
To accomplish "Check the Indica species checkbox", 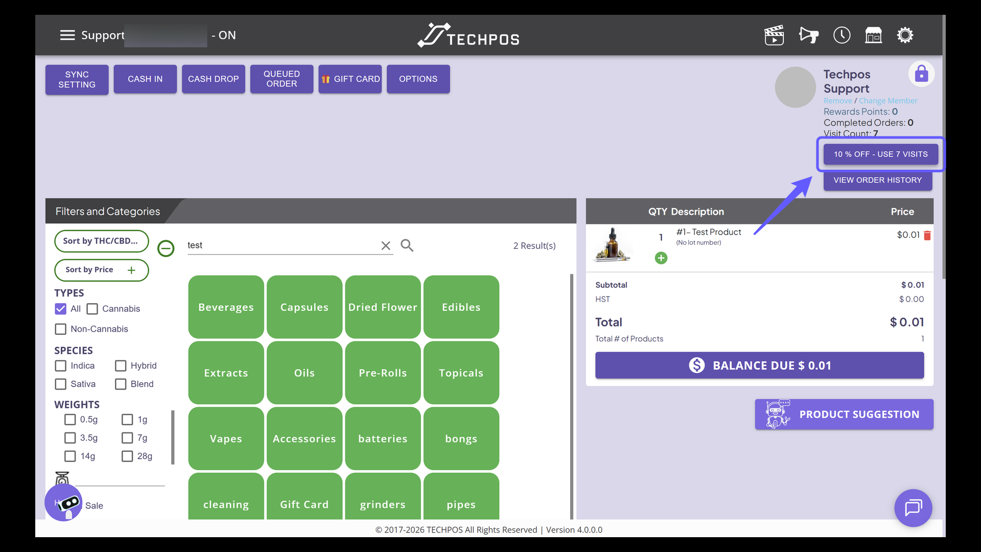I will [x=61, y=366].
